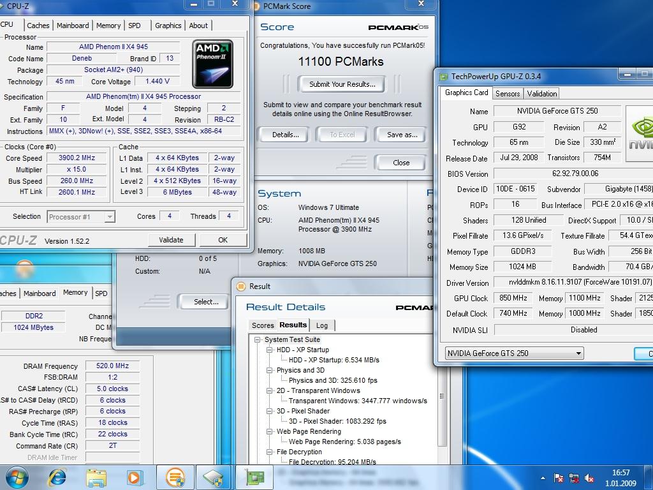Click Save as button in PCMark Score
Viewport: 653px width, 490px height.
402,135
